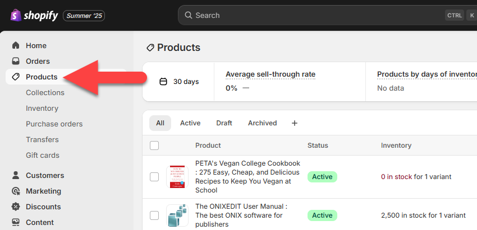Open Inventory submenu item
477x230 pixels.
click(42, 109)
